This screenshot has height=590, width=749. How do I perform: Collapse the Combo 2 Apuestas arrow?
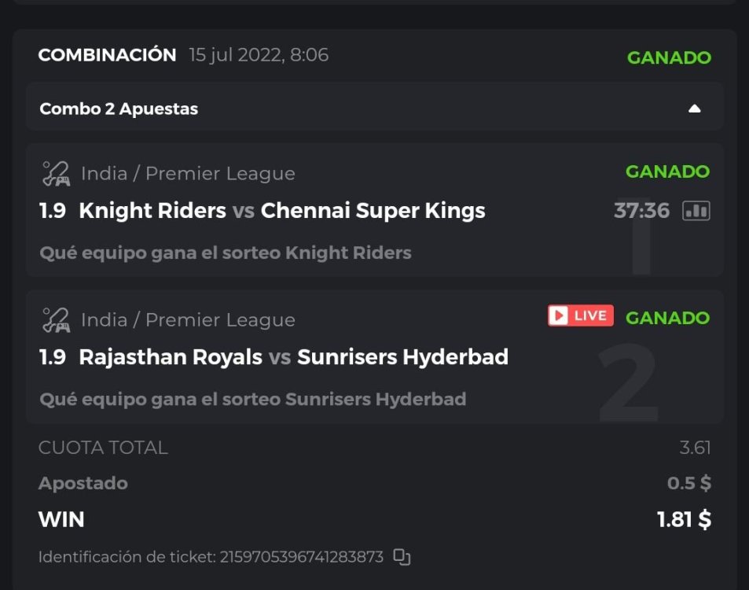(694, 109)
